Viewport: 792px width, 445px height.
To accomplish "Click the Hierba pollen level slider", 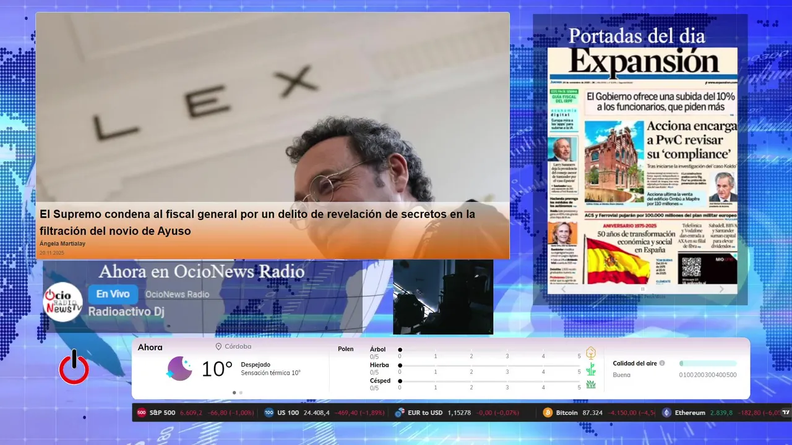I will 489,365.
